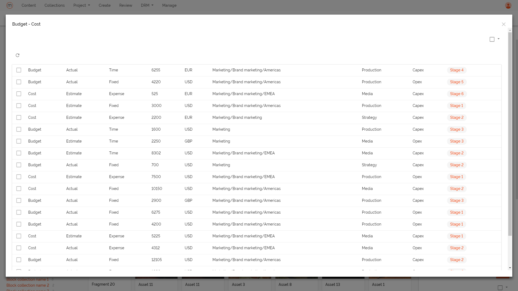
Task: Click the Fragment 20 card label
Action: 103,284
